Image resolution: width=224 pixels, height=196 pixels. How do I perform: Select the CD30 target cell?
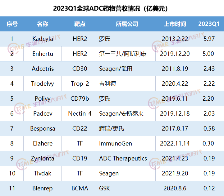pyautogui.click(x=80, y=69)
